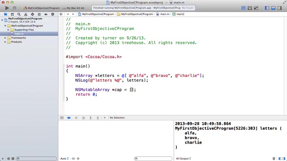Step out in the debug bar

point(98,118)
